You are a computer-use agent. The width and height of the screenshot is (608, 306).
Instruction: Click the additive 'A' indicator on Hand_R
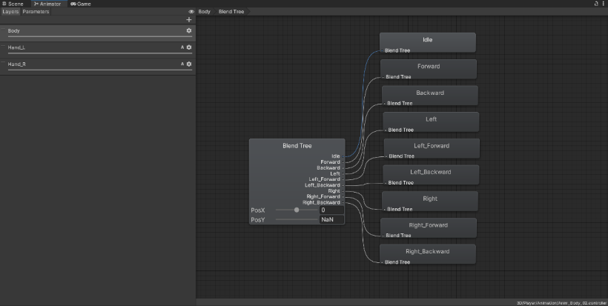pyautogui.click(x=182, y=64)
